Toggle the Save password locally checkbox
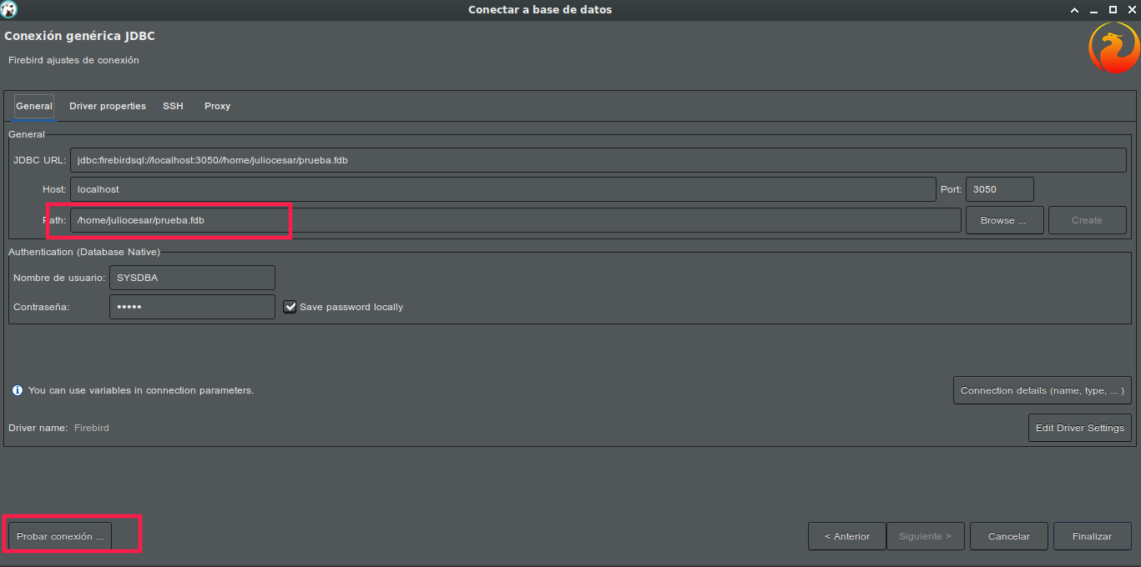The height and width of the screenshot is (567, 1141). point(290,306)
